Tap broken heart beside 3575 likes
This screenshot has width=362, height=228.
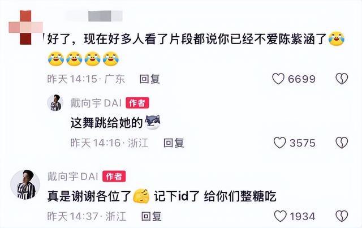point(342,143)
